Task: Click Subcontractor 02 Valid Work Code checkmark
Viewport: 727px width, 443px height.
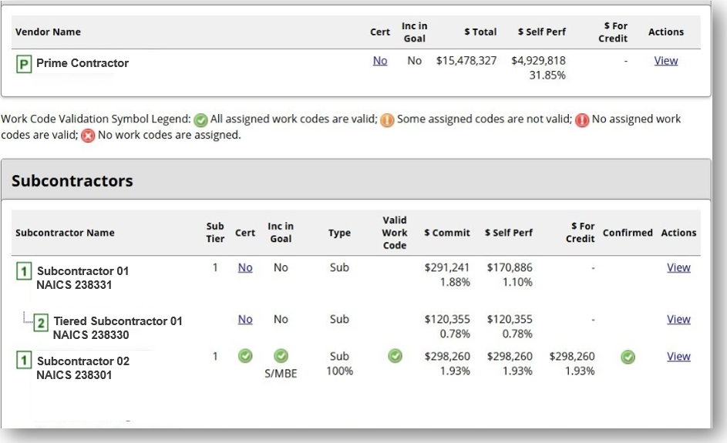Action: (394, 357)
